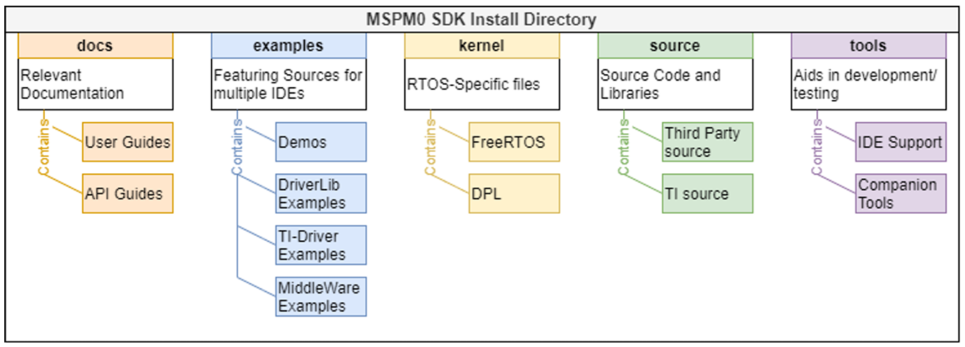965x347 pixels.
Task: Click Source Code and Libraries description
Action: tap(675, 84)
